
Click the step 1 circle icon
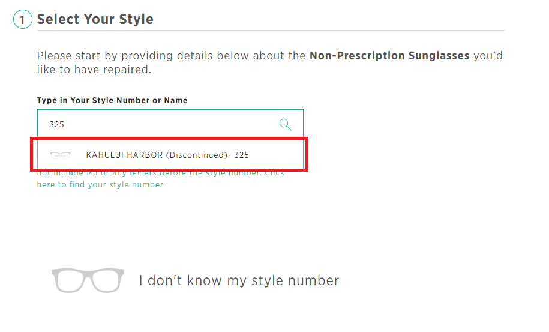23,19
